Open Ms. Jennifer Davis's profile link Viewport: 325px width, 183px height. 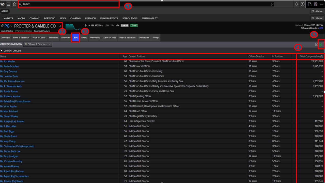[9, 76]
